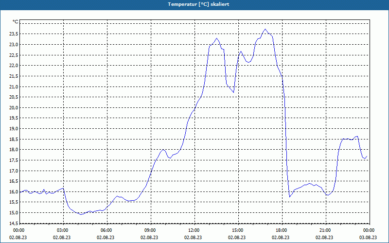This screenshot has height=243, width=389.
Task: Select the 17,5 y-axis value
Action: pyautogui.click(x=14, y=160)
